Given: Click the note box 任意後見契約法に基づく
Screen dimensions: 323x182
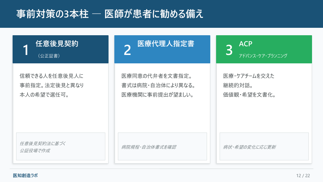Looking at the screenshot, I should pos(61,146).
